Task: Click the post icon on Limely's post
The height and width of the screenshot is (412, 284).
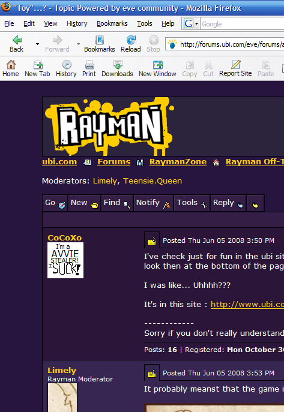Action: tap(152, 373)
